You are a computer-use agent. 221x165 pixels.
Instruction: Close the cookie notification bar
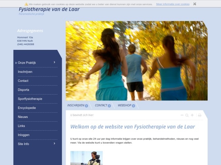195,4
